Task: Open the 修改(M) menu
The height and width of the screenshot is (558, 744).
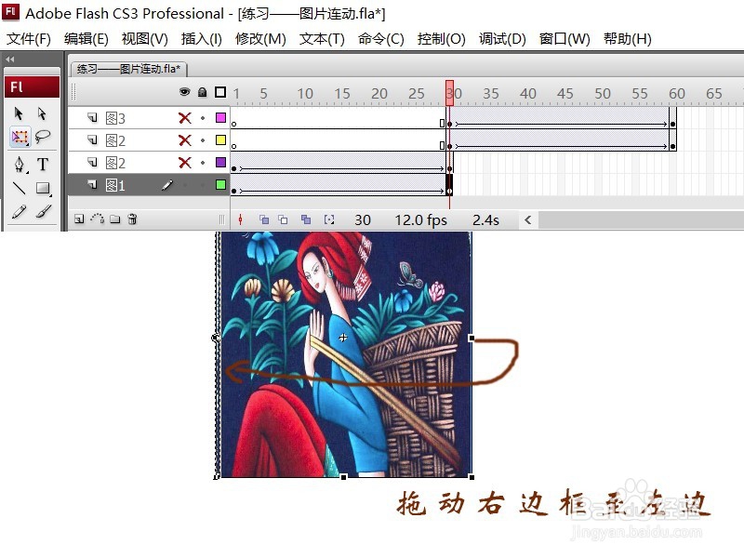Action: [260, 39]
